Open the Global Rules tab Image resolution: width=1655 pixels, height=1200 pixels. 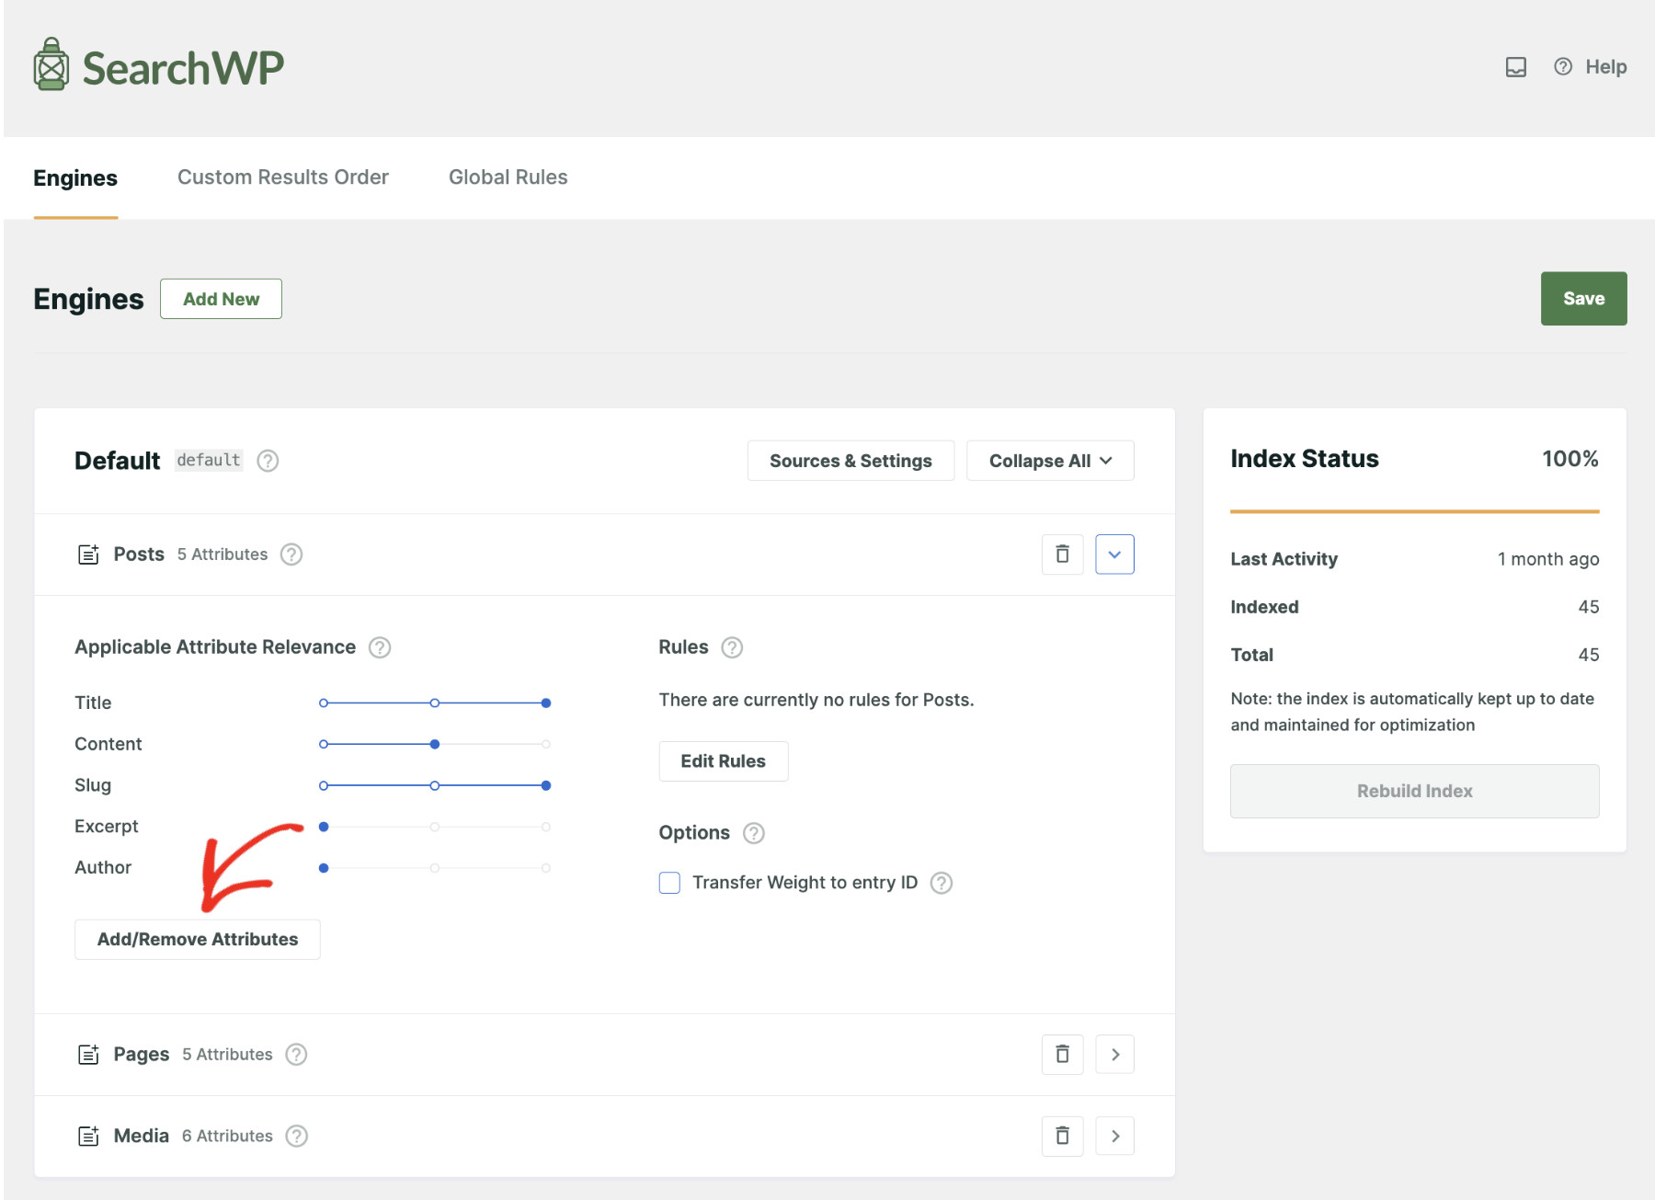click(508, 177)
